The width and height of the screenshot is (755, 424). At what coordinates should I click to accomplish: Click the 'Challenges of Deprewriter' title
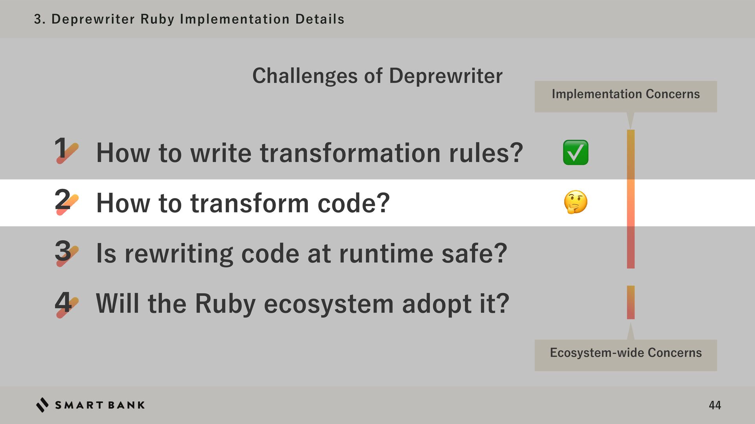377,76
